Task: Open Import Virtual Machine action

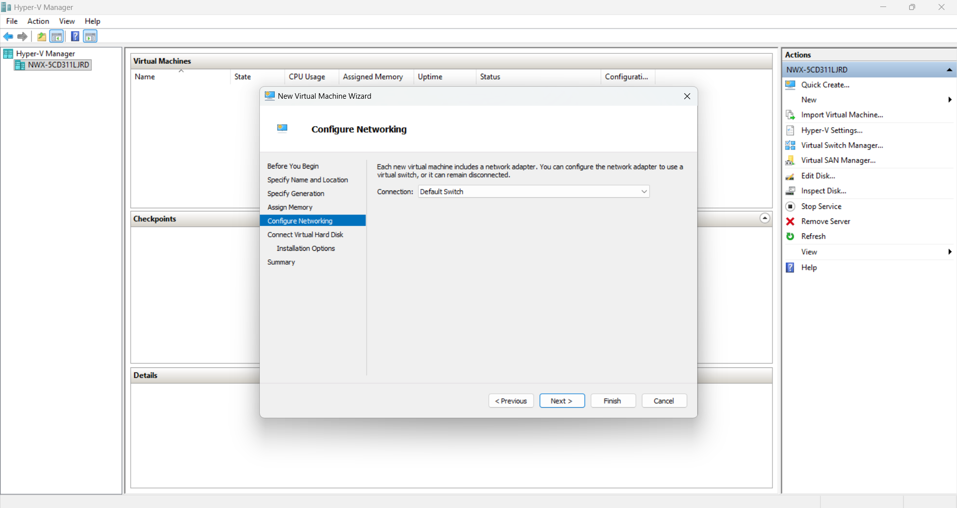Action: click(842, 115)
